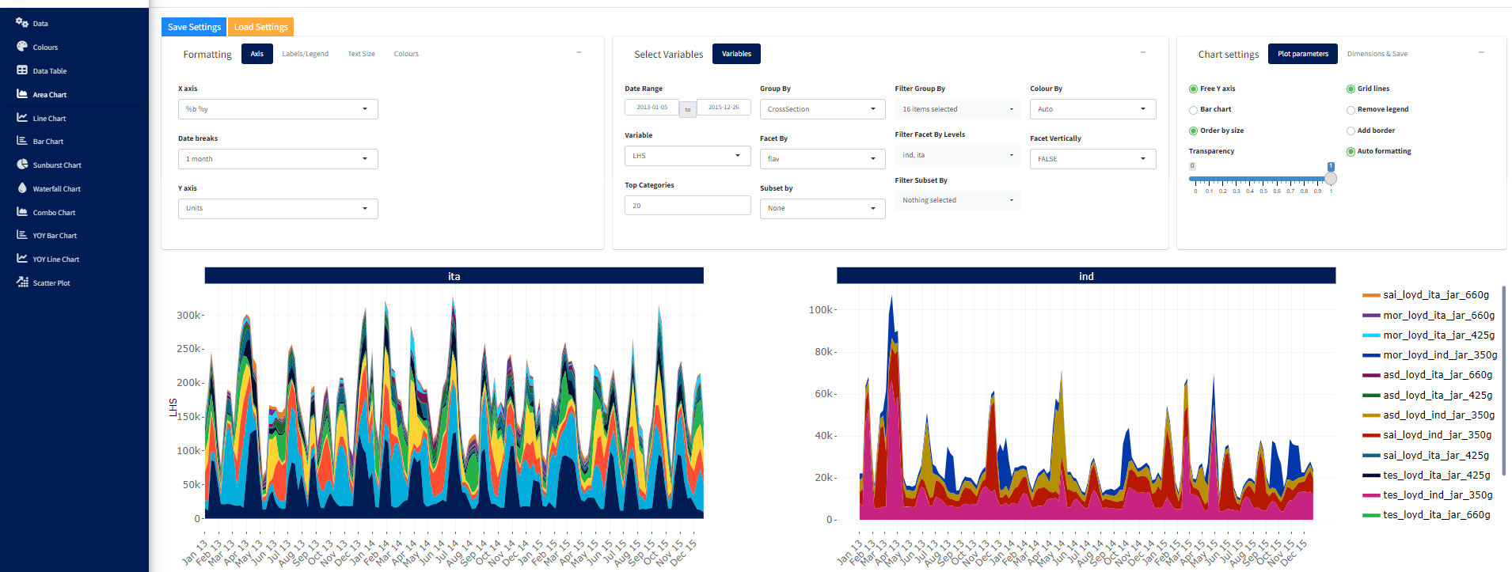
Task: Enable the Bar chart radio option
Action: (x=1193, y=110)
